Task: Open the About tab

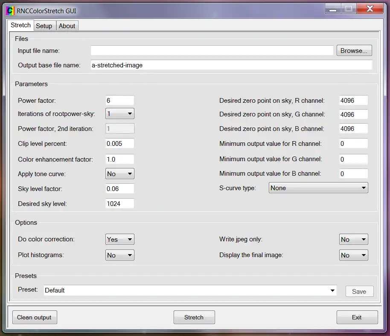Action: pos(67,26)
